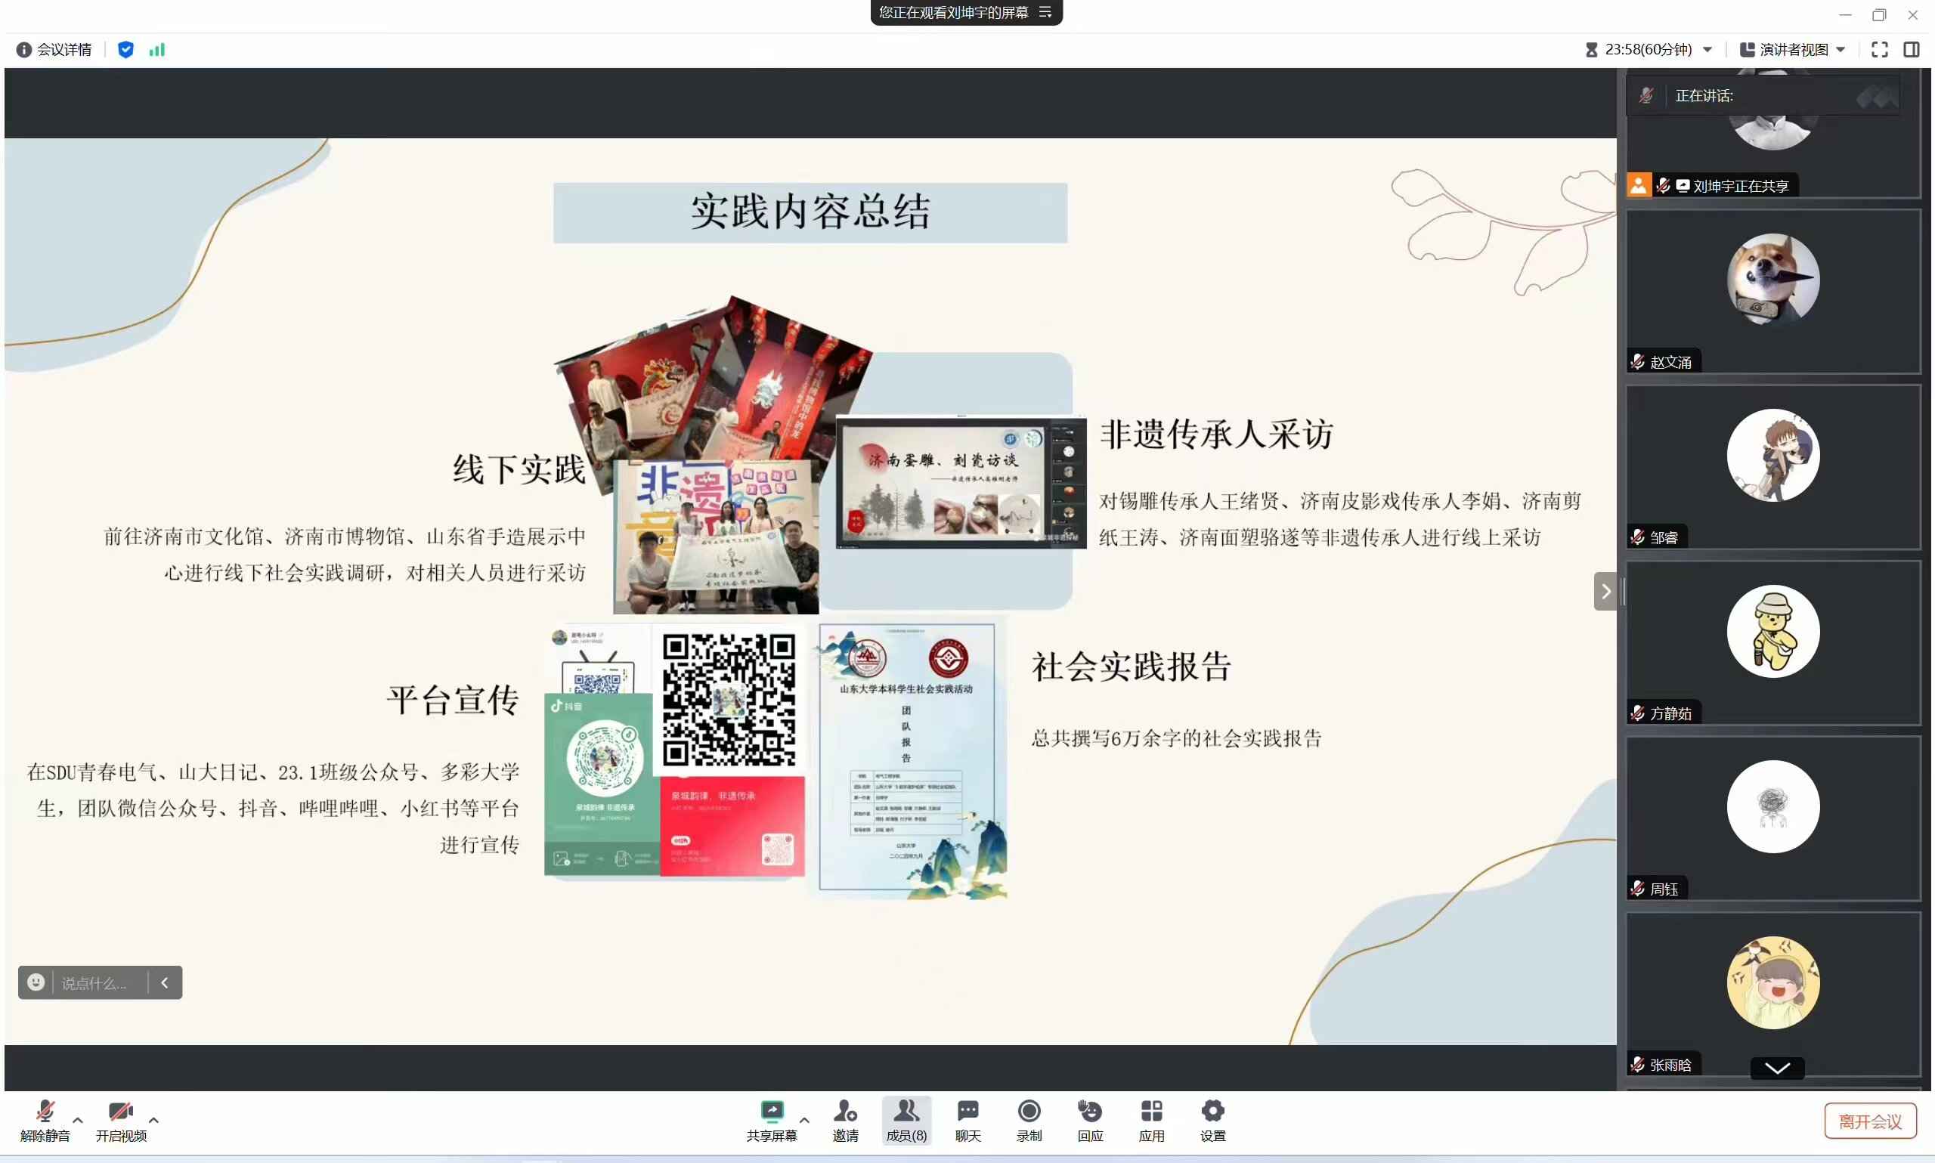Click the chat message input box
Screen dimensions: 1935x1163
[x=94, y=982]
